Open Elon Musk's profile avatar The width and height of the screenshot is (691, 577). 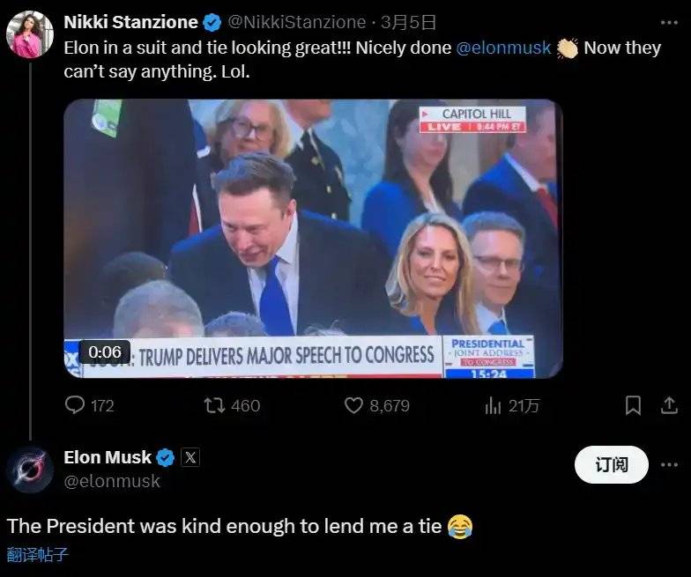(30, 469)
